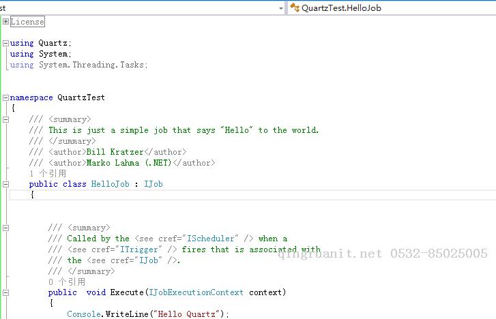Click the QuartzTest namespace name
496x319 pixels.
point(81,97)
